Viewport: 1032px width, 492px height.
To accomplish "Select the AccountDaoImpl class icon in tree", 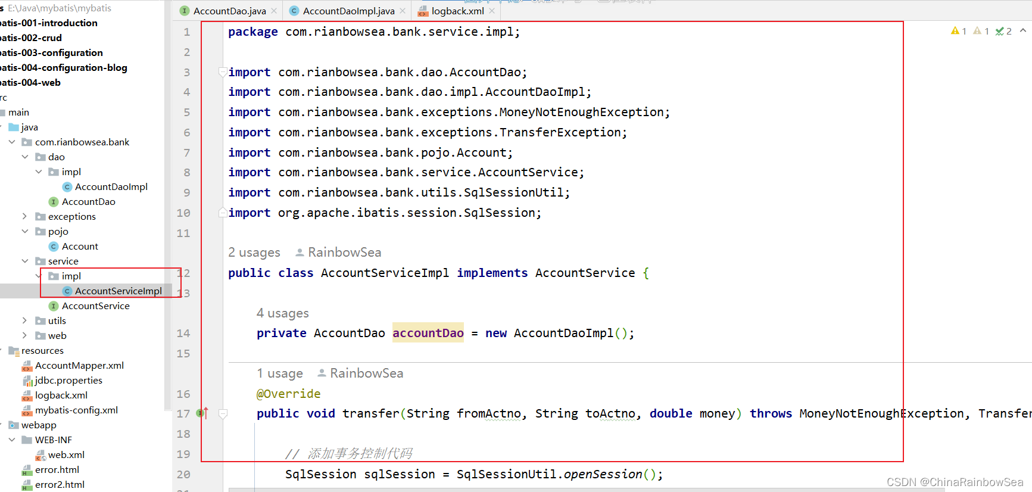I will click(67, 187).
